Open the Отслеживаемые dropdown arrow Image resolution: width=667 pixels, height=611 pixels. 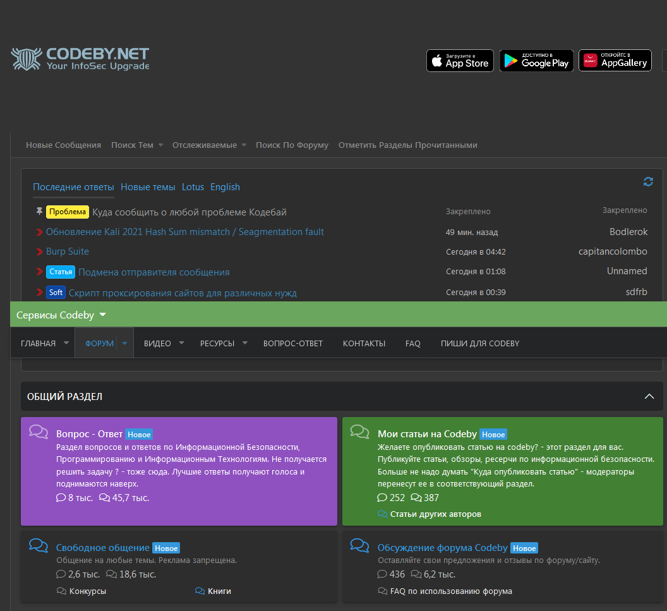(x=244, y=145)
